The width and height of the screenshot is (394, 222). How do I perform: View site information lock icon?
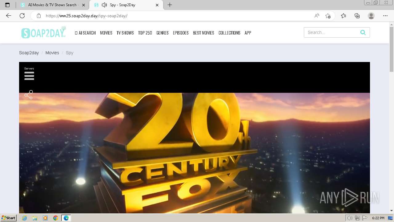pyautogui.click(x=39, y=16)
